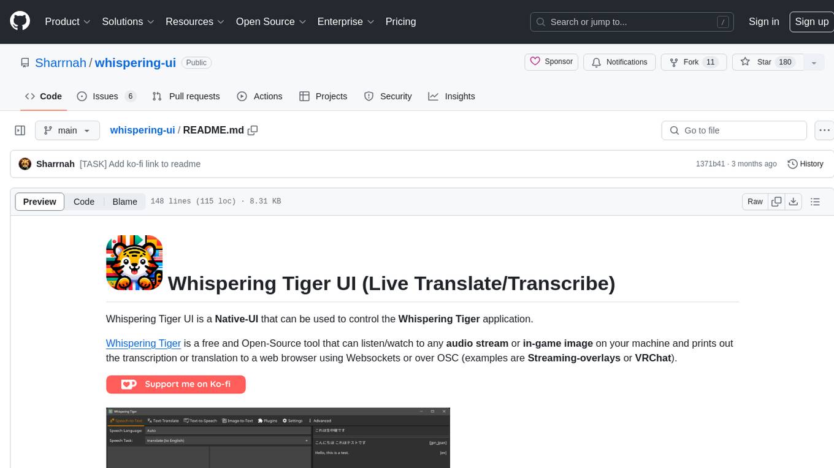Open the star lists dropdown arrow
This screenshot has height=468, width=834.
pos(814,62)
